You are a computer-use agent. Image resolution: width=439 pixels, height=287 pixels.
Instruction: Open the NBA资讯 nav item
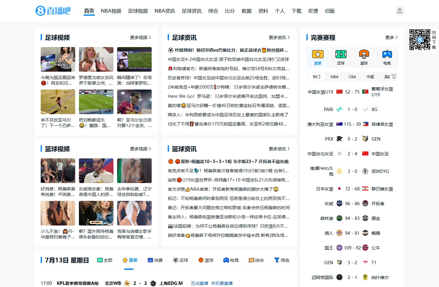click(x=165, y=11)
